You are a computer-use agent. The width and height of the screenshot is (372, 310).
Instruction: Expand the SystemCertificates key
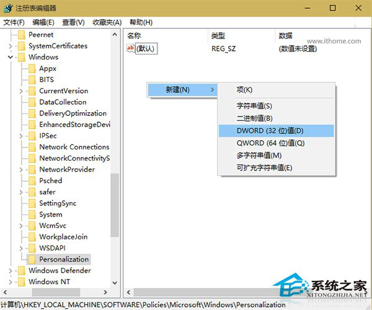(10, 46)
